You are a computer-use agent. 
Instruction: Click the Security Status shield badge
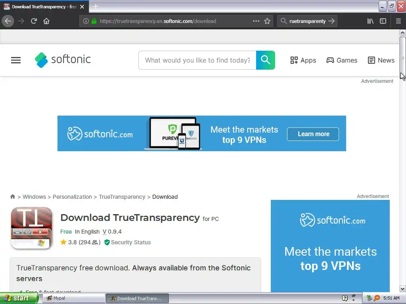pos(127,242)
